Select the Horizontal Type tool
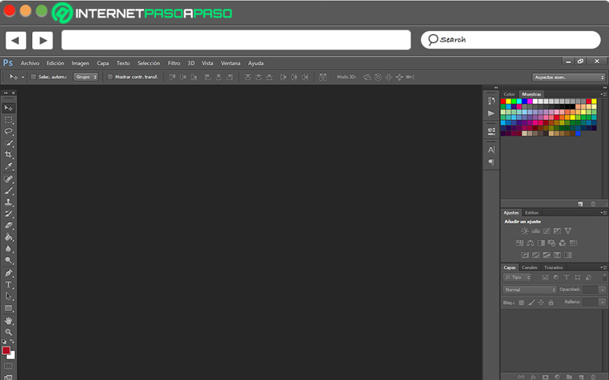This screenshot has height=380, width=609. coord(8,284)
